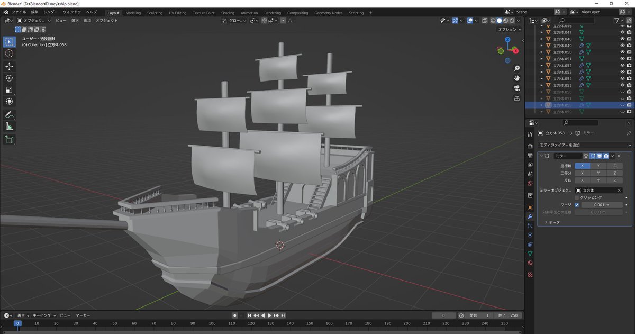Viewport: 635px width, 334px height.
Task: Open the Scene properties tab
Action: 530,174
